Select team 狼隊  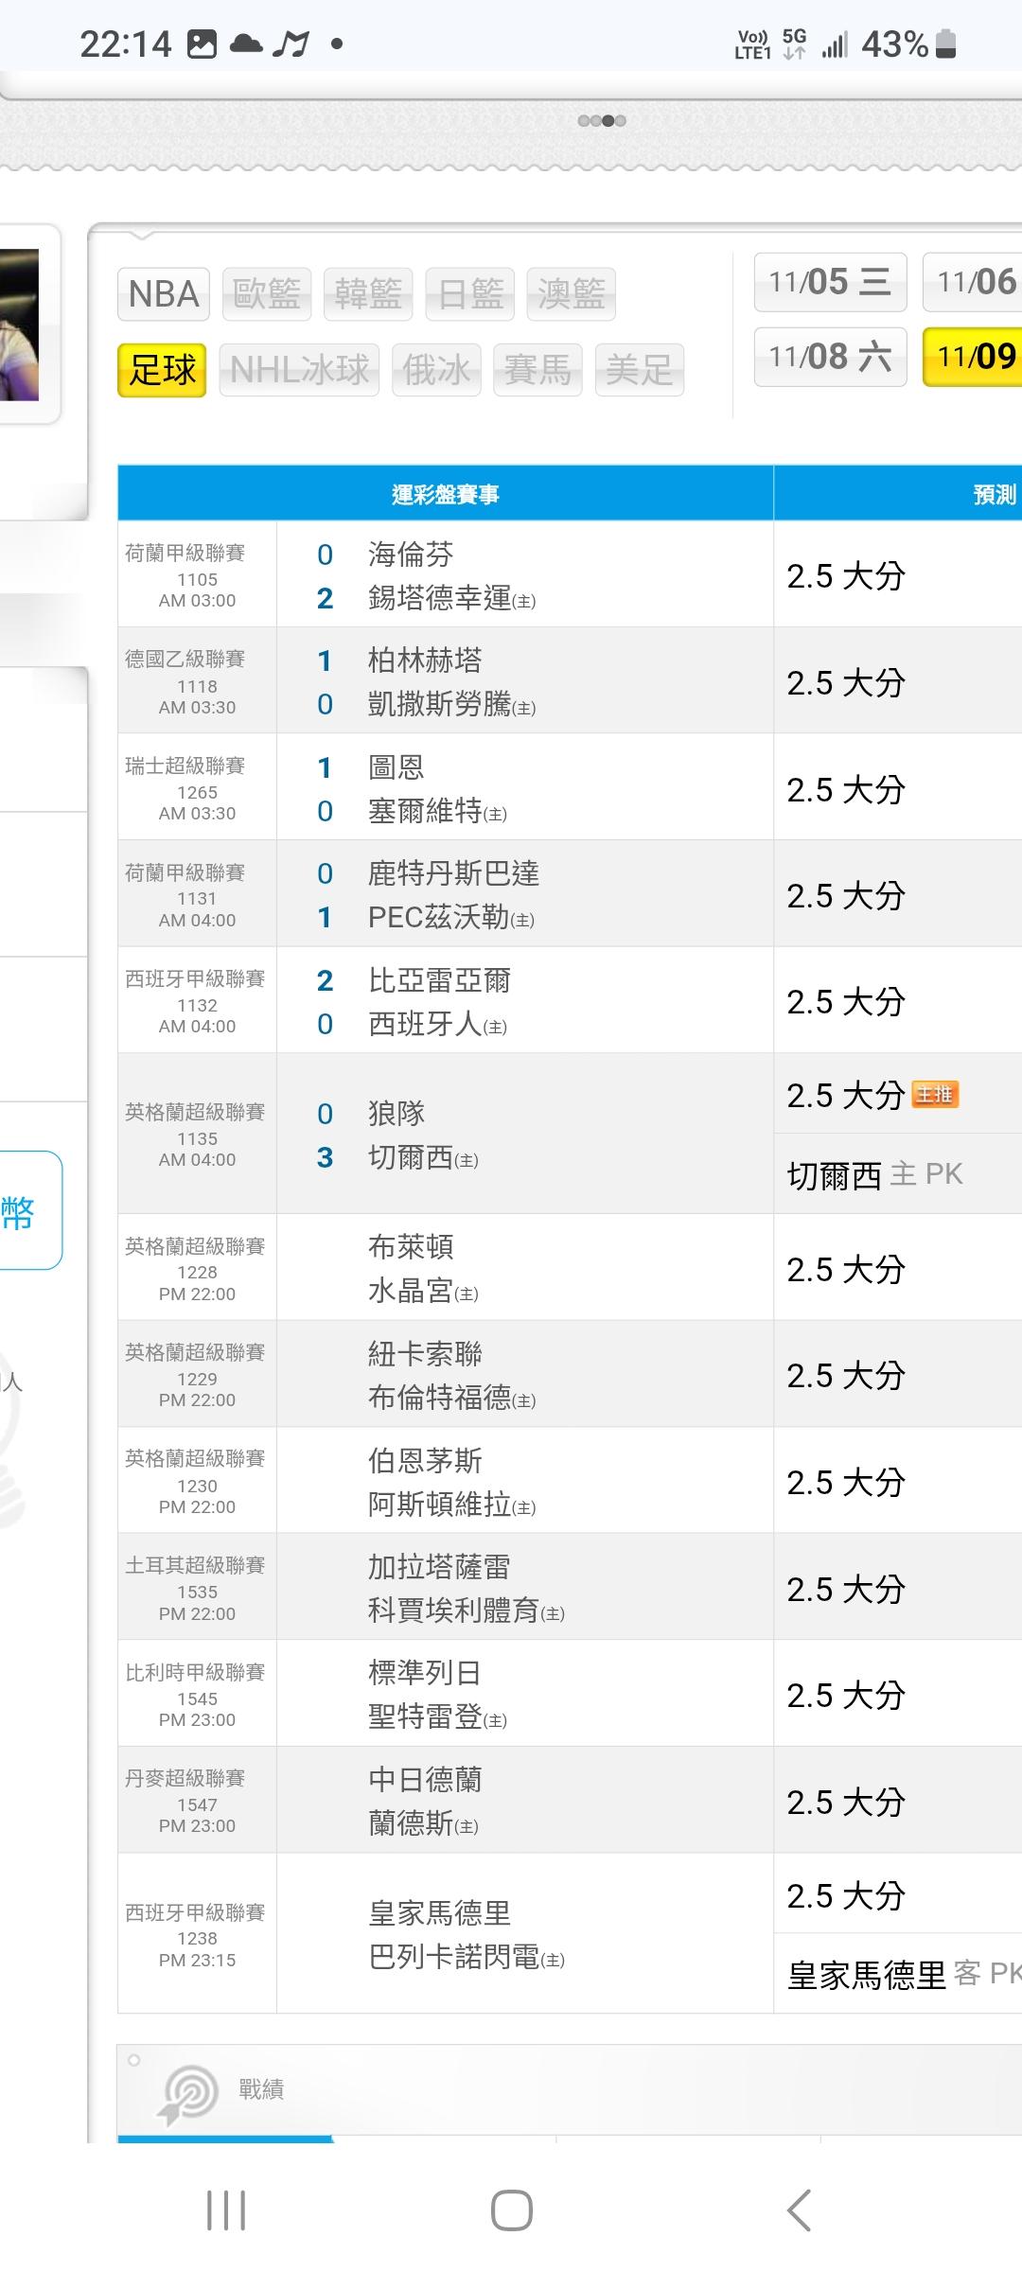coord(396,1114)
